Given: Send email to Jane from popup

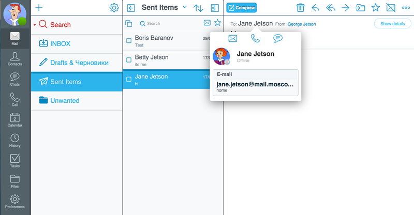Looking at the screenshot, I should (x=232, y=39).
